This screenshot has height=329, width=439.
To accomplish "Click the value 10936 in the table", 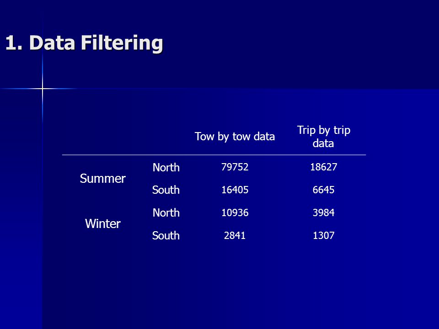I will coord(235,212).
